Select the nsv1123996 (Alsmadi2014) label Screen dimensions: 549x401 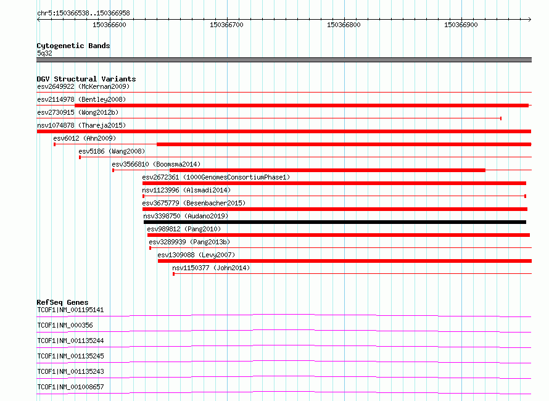(x=186, y=190)
